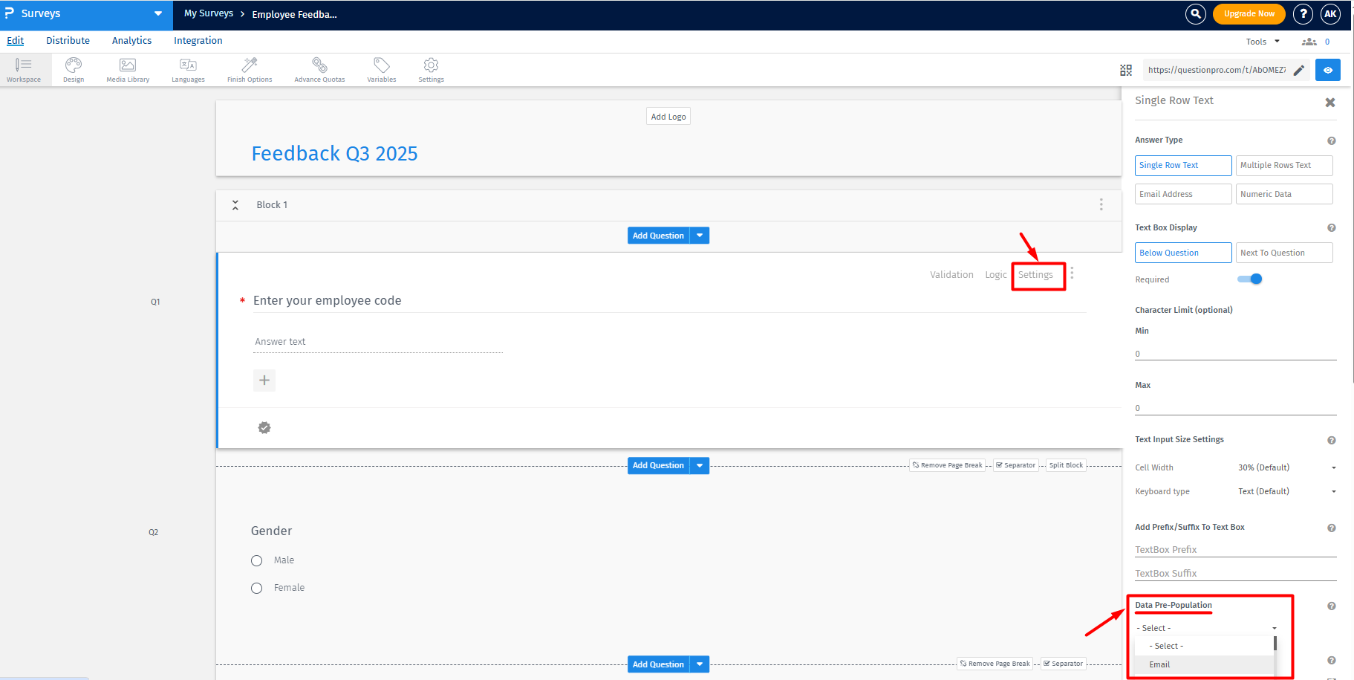Open Text Input Size Settings help icon

point(1332,440)
